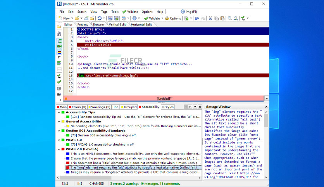Image resolution: width=324 pixels, height=187 pixels.
Task: Open the Open folder dropdown arrow
Action: (81, 18)
